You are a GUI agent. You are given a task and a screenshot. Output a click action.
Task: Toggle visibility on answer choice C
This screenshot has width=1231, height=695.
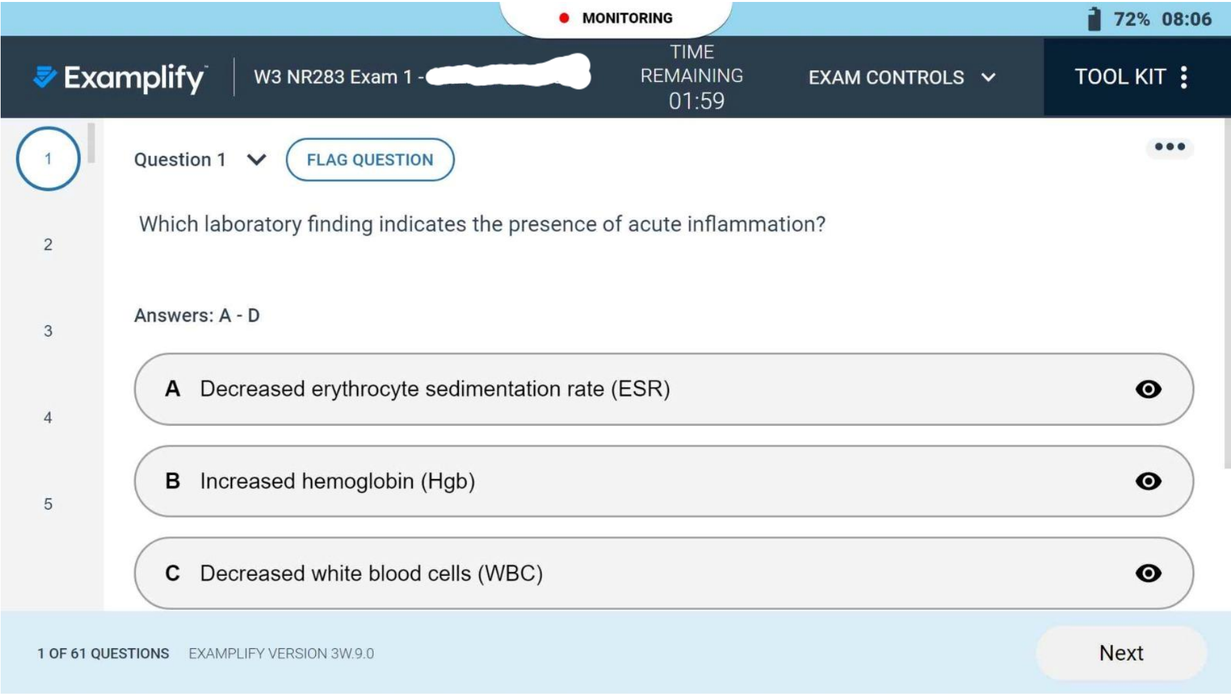(1149, 573)
